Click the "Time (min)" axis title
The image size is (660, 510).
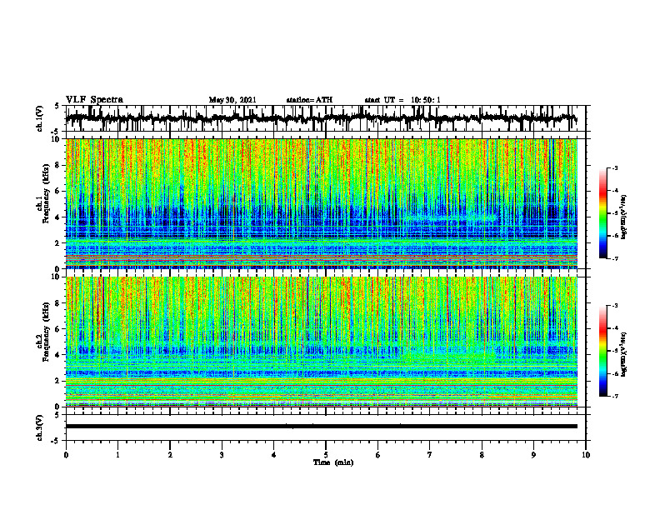333,462
